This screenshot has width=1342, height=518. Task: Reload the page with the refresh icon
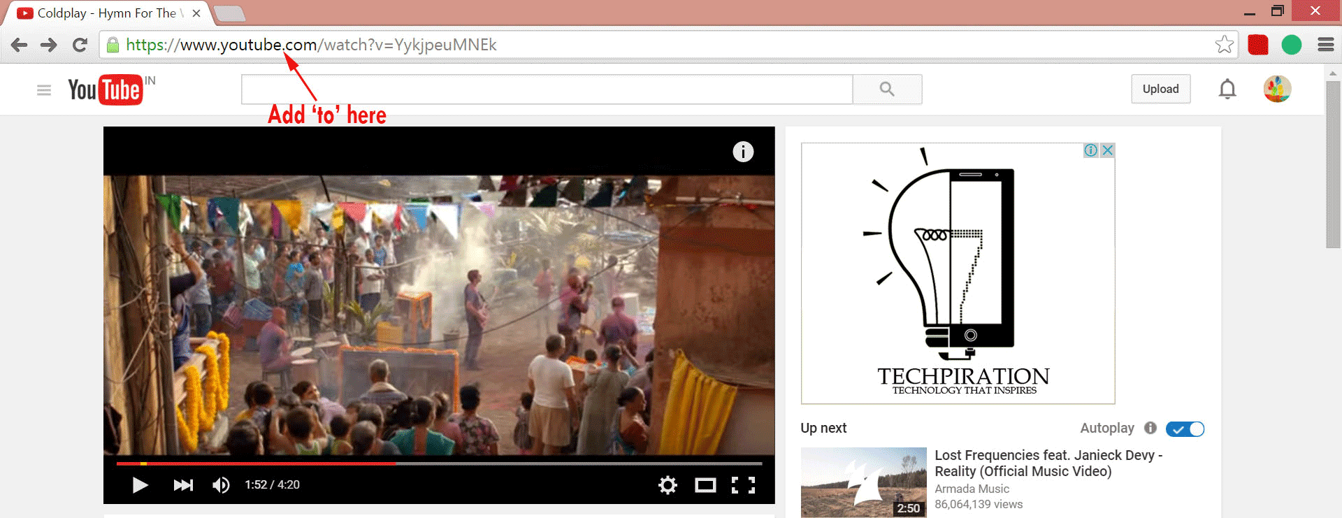80,45
